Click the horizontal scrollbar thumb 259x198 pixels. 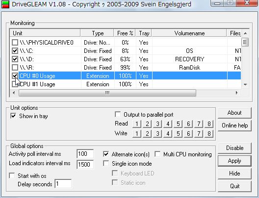click(x=107, y=93)
